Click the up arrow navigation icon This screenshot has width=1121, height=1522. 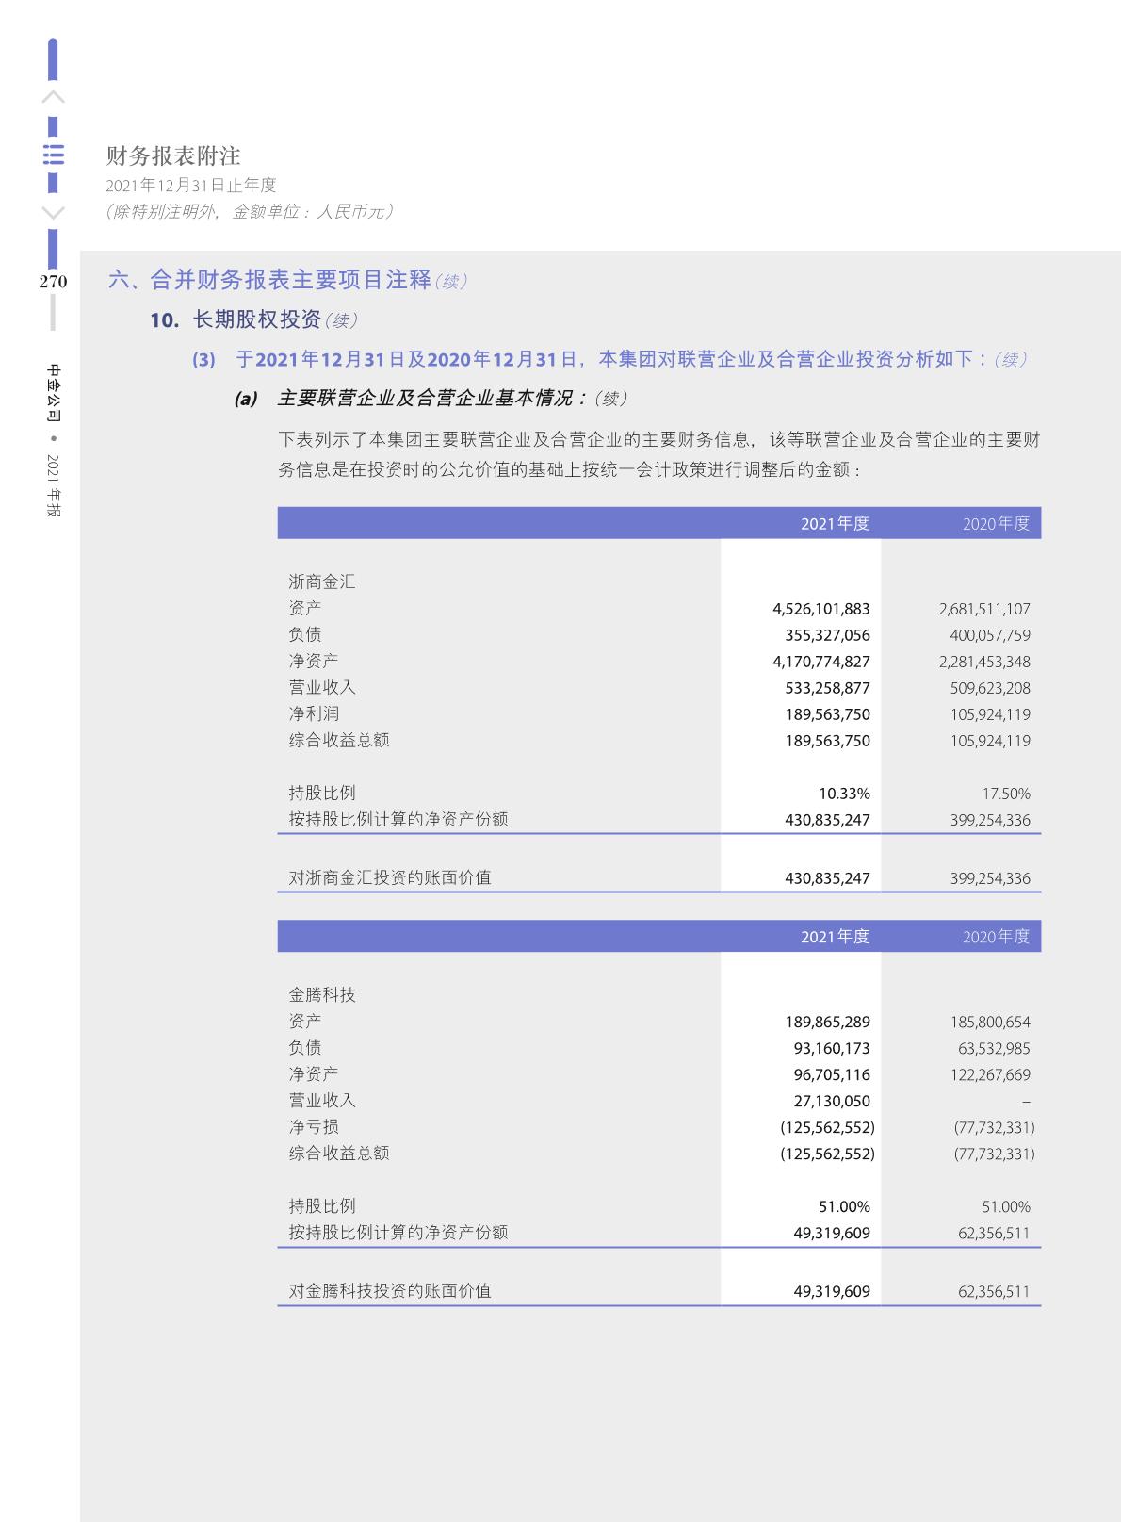point(54,97)
